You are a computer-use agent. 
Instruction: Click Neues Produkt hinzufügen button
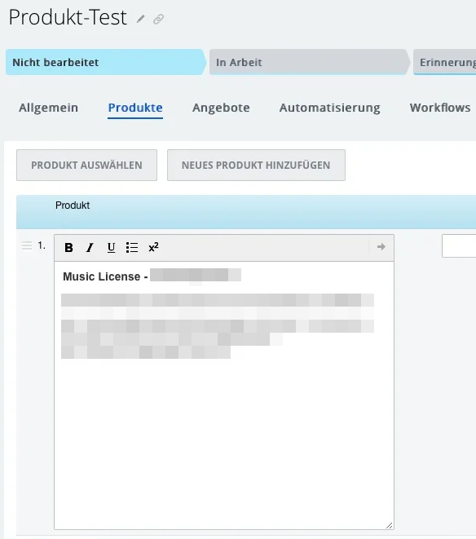coord(256,165)
